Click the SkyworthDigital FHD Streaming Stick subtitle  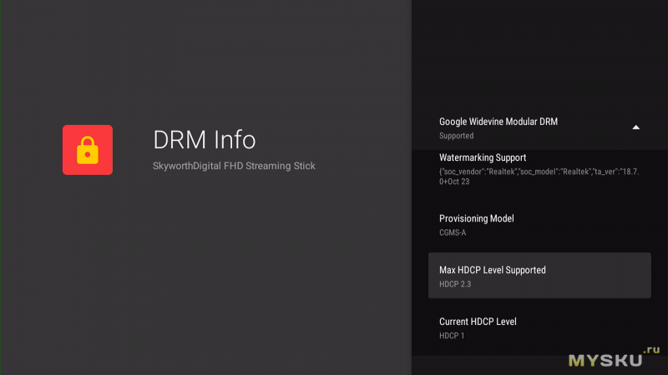click(234, 166)
